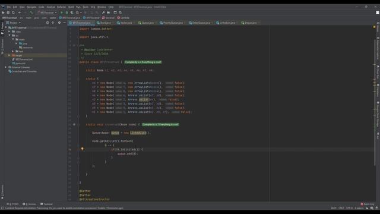Open the Services tool window
The image size is (380, 214).
(x=29, y=204)
